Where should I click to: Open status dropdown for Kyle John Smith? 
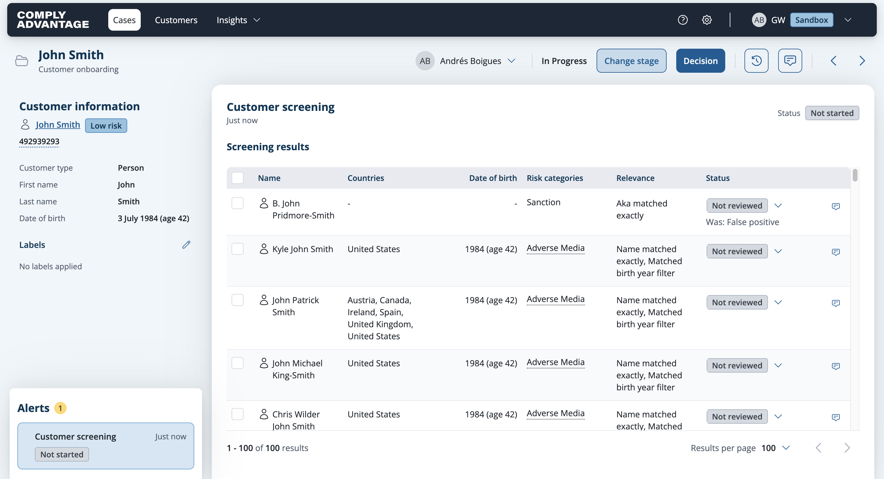click(778, 251)
